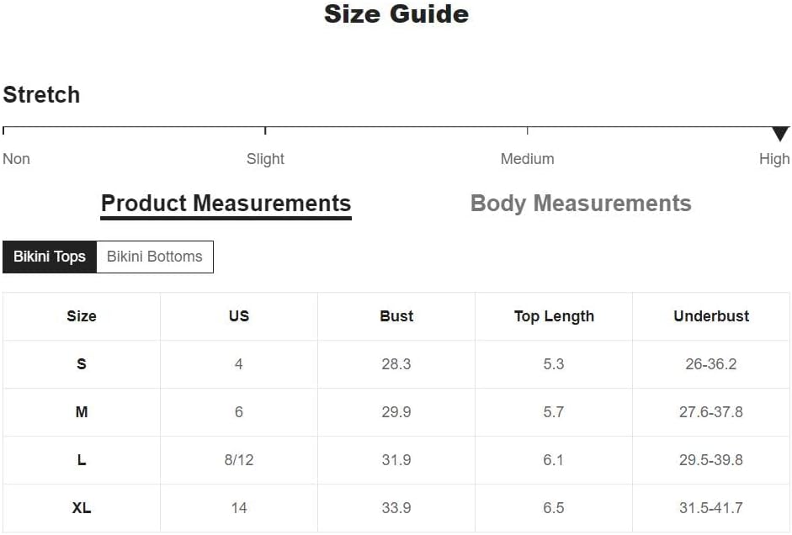792x535 pixels.
Task: Click the US column header
Action: click(239, 316)
